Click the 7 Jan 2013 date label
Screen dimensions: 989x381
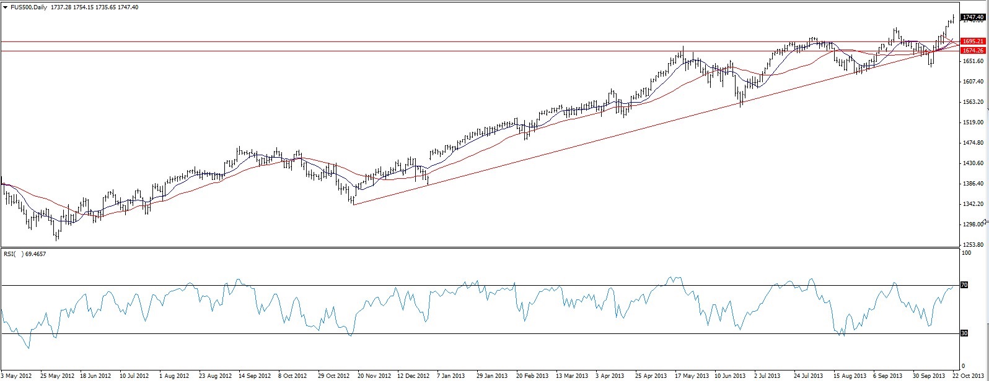[451, 375]
